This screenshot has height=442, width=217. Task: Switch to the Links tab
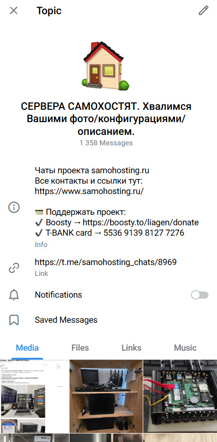131,347
